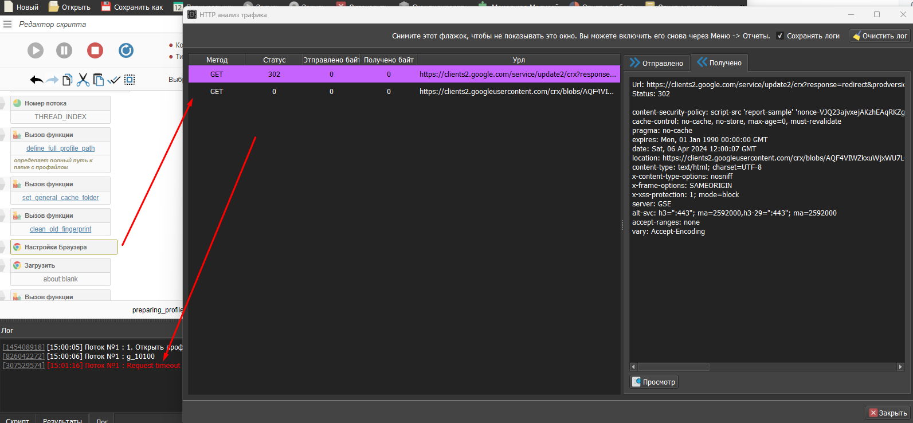
Task: Click the Сохранить как floppy disk button
Action: [x=132, y=7]
